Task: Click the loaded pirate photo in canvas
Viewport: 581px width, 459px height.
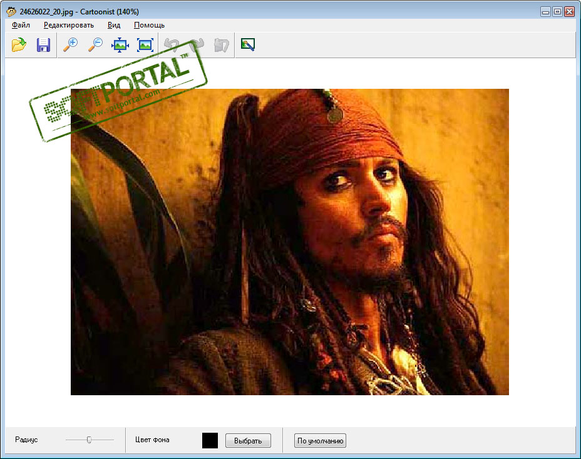Action: (x=290, y=242)
